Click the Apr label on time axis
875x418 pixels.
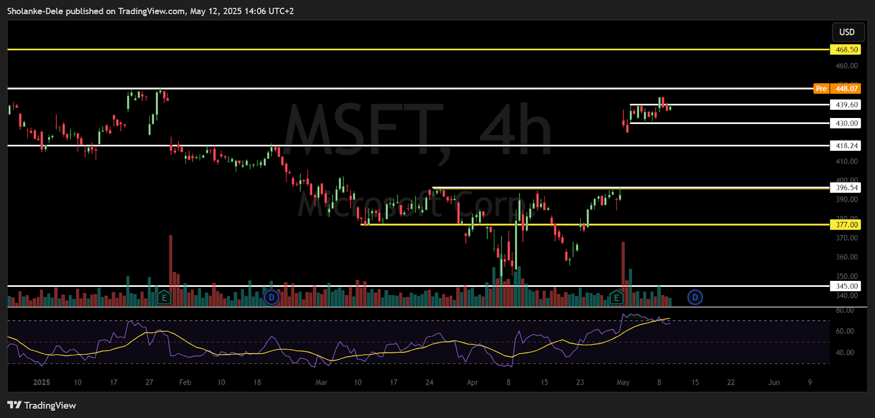(x=472, y=382)
